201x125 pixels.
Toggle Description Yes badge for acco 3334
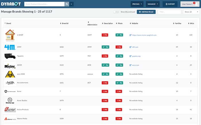click(105, 74)
